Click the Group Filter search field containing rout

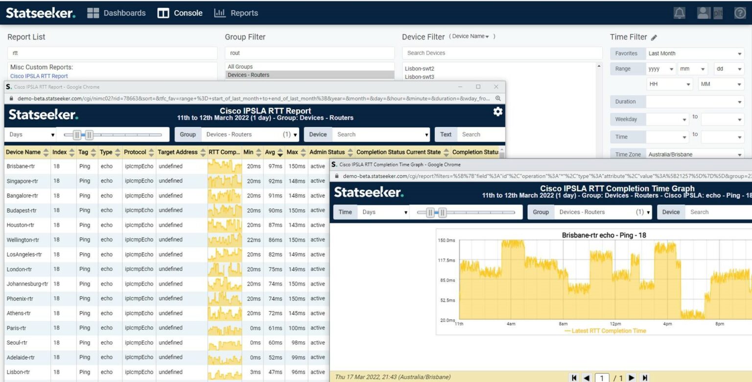310,53
